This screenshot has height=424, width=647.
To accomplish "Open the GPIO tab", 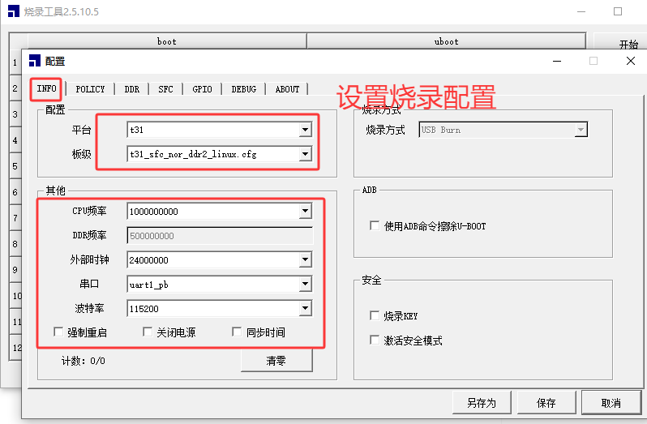I will 202,89.
